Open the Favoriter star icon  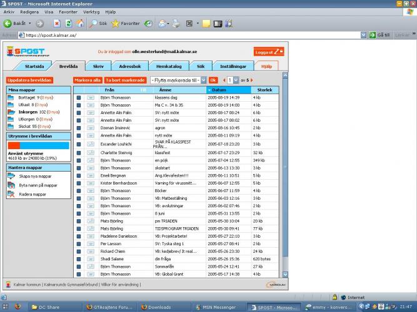tap(116, 23)
